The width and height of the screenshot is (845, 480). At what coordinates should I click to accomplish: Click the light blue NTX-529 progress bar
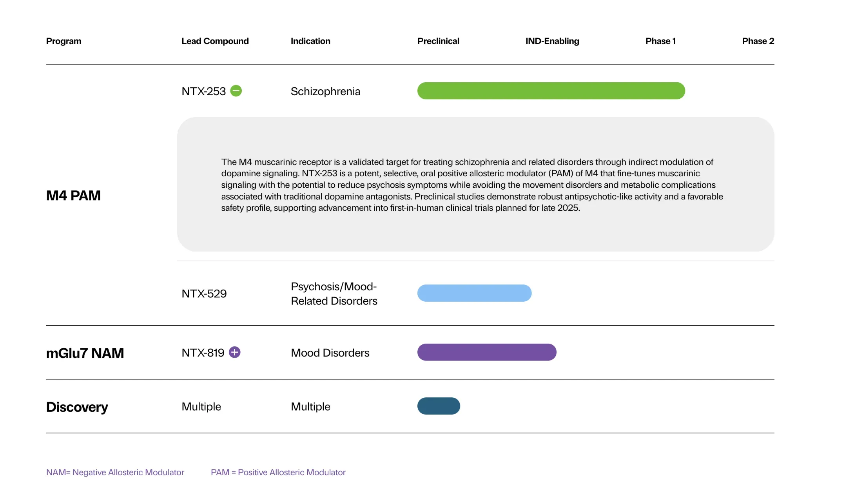474,293
